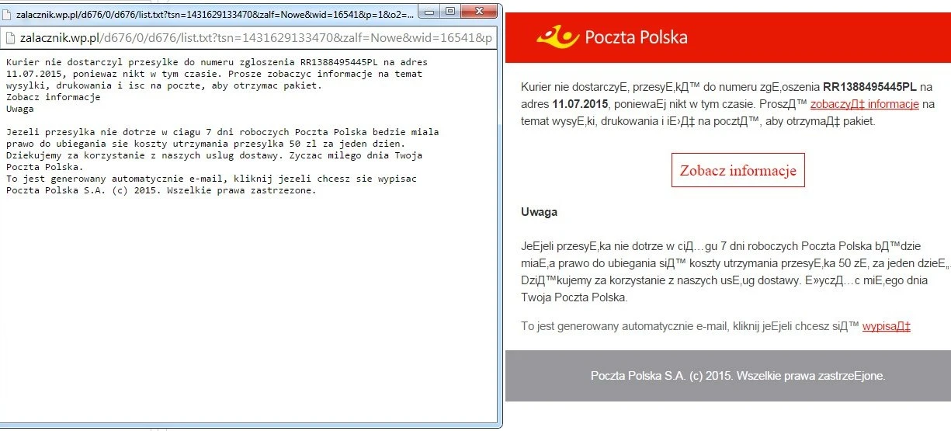Click the Poczta Polska horn logo
The height and width of the screenshot is (431, 951).
(558, 36)
